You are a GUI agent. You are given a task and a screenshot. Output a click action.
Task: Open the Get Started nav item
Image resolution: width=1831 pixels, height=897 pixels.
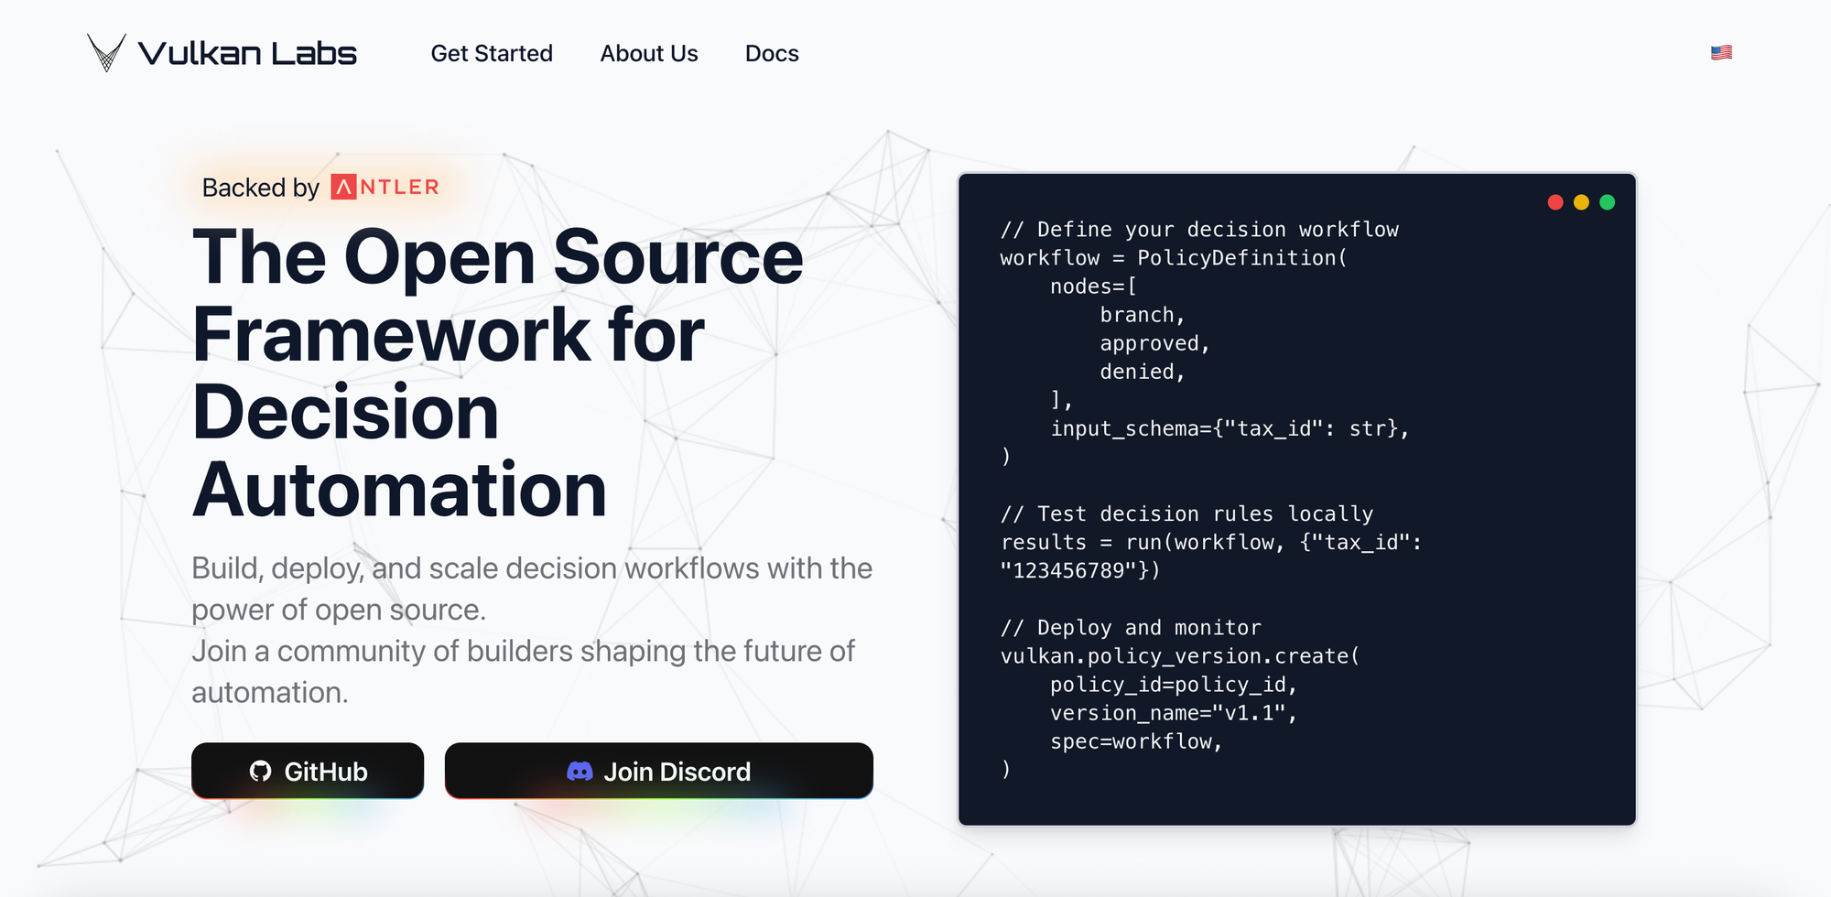click(x=492, y=53)
